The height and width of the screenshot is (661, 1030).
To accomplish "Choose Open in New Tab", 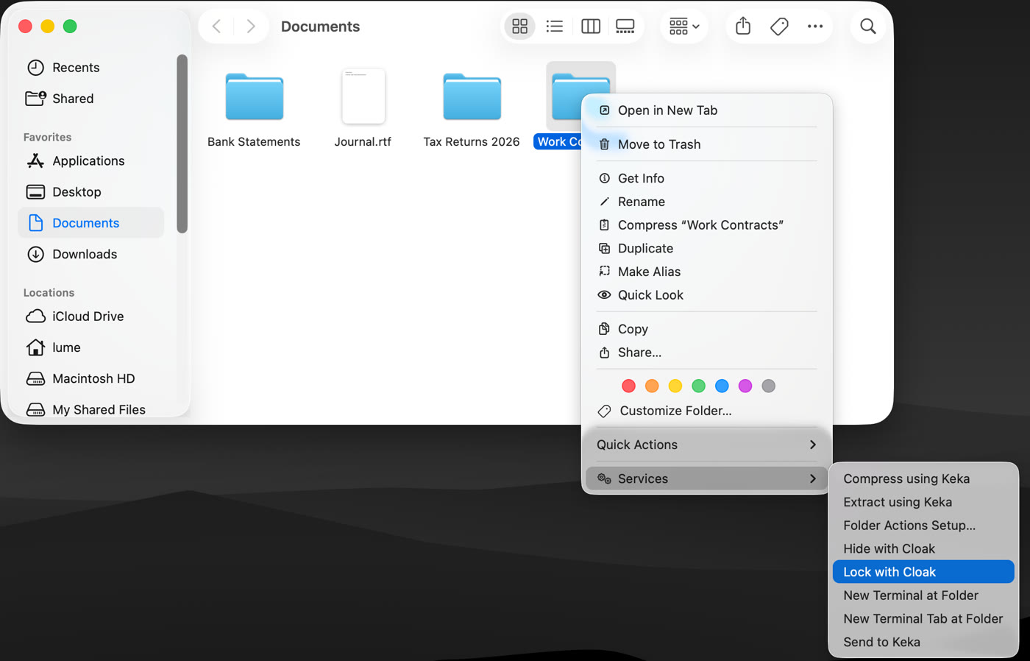I will click(707, 110).
